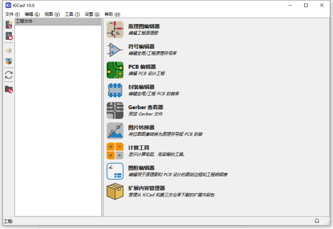Click the 图框编辑器 title text
This screenshot has height=229, width=333.
(142, 168)
